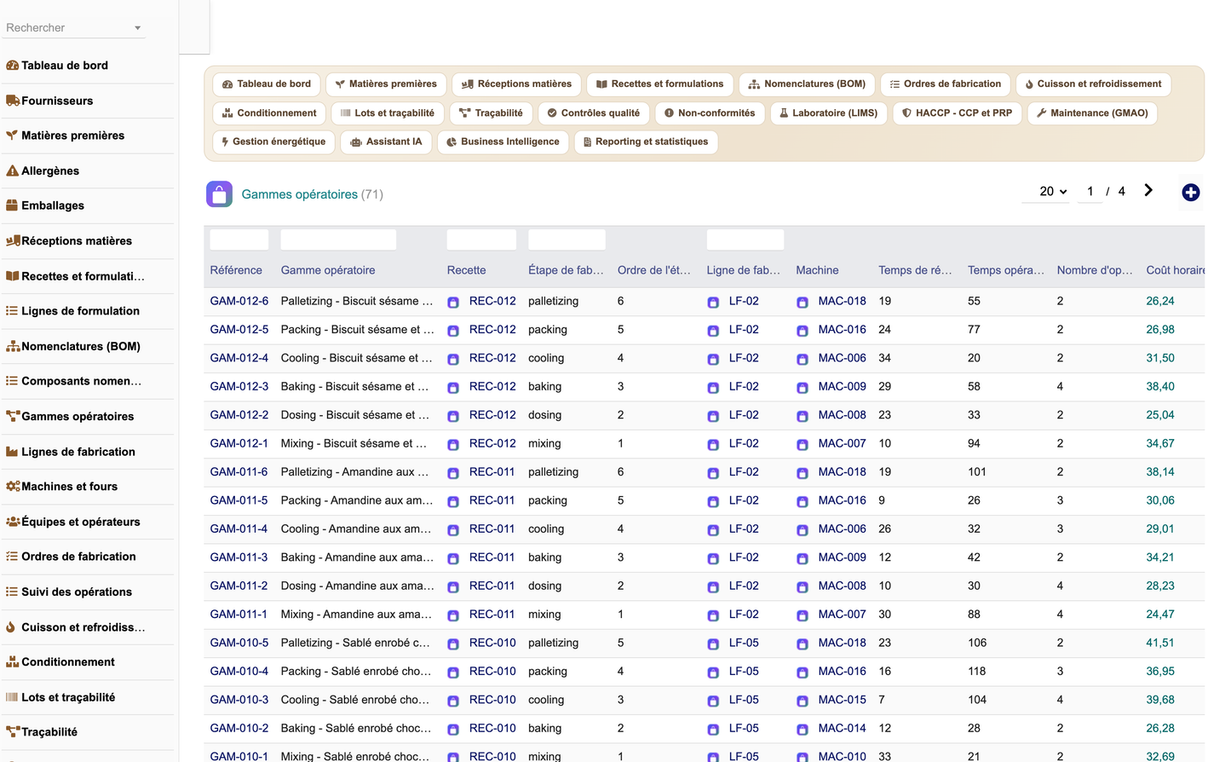Open the Gammes opératoires title link
The width and height of the screenshot is (1231, 762).
pyautogui.click(x=300, y=195)
